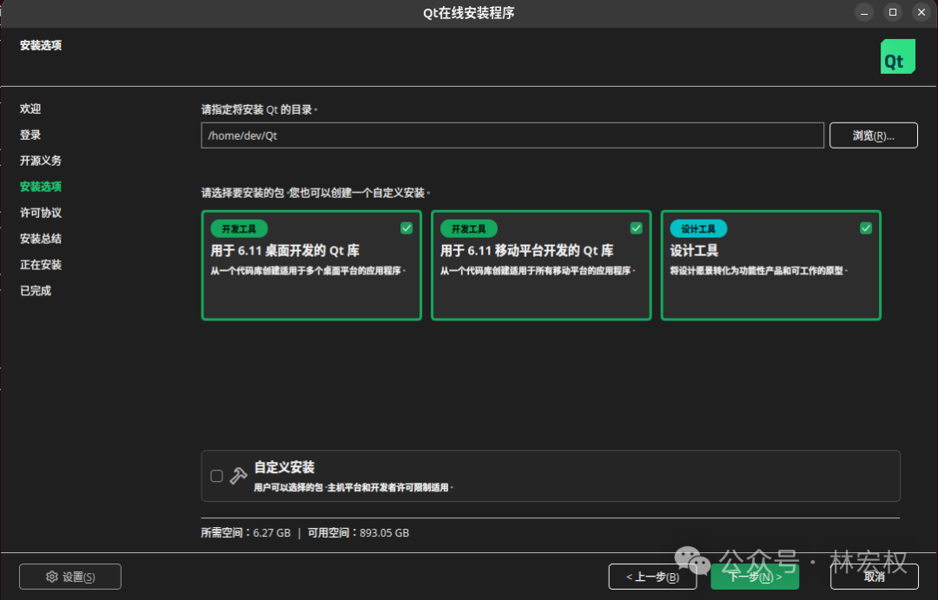Image resolution: width=938 pixels, height=600 pixels.
Task: Click the 请选择要安装的包 label
Action: (x=315, y=193)
